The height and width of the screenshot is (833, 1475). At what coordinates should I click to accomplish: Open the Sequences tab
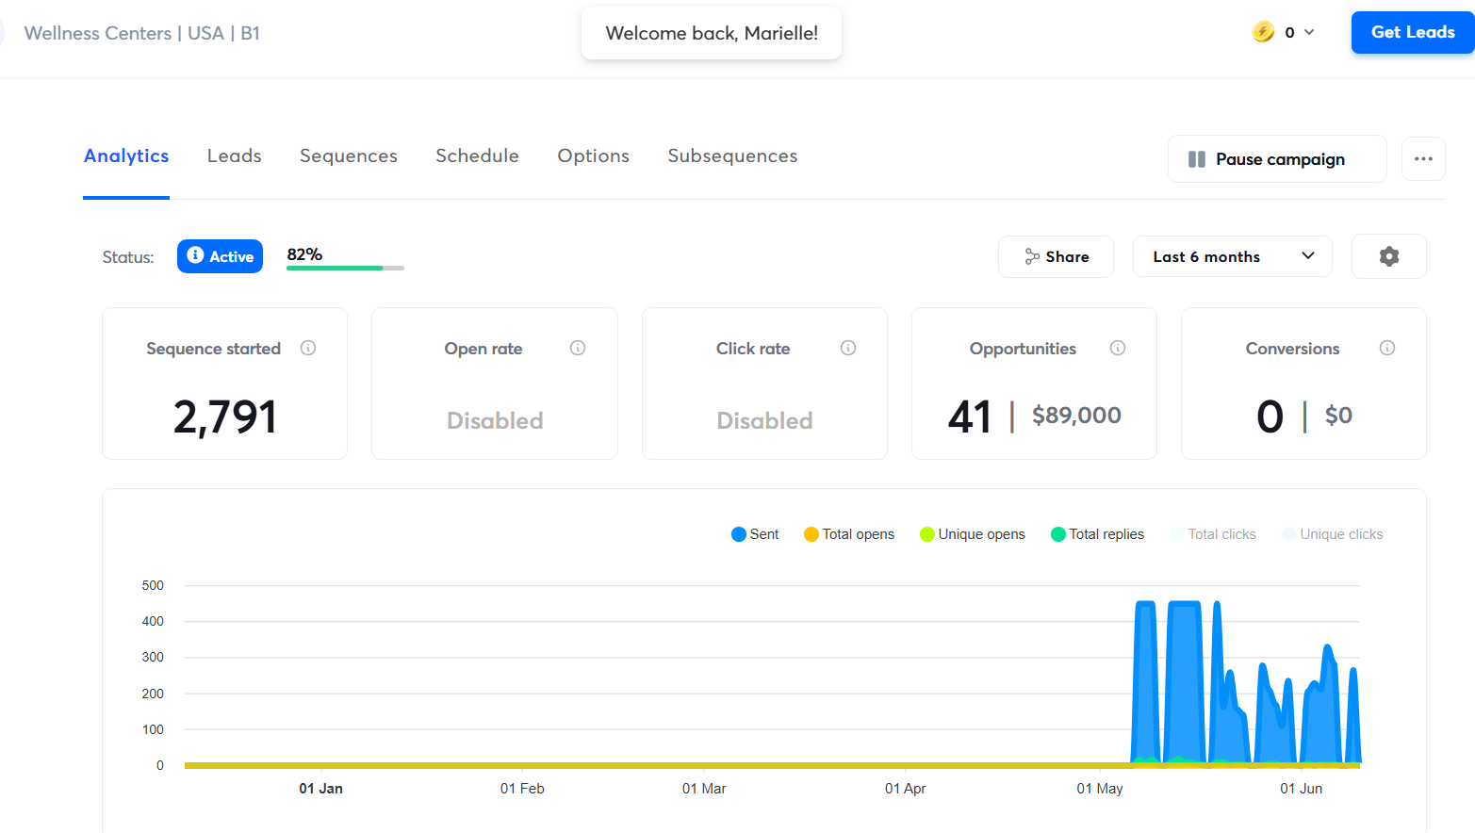tap(349, 156)
